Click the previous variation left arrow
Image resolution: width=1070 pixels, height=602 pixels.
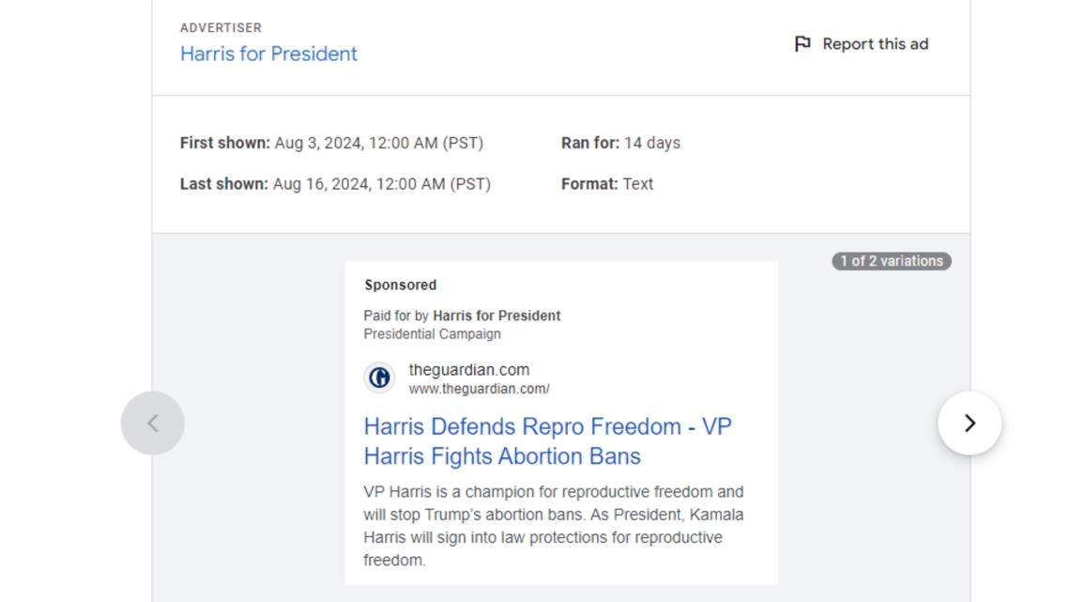[x=153, y=424]
